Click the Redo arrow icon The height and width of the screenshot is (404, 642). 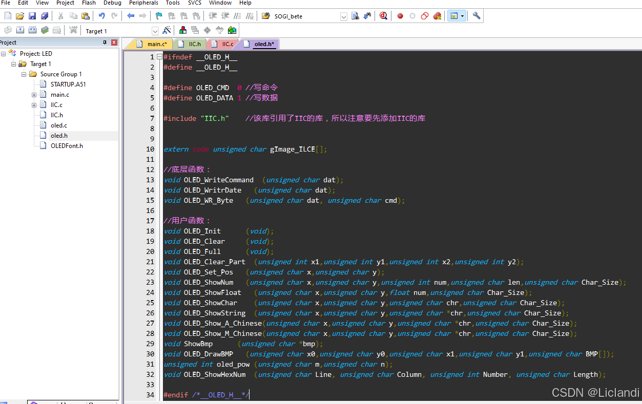(114, 16)
